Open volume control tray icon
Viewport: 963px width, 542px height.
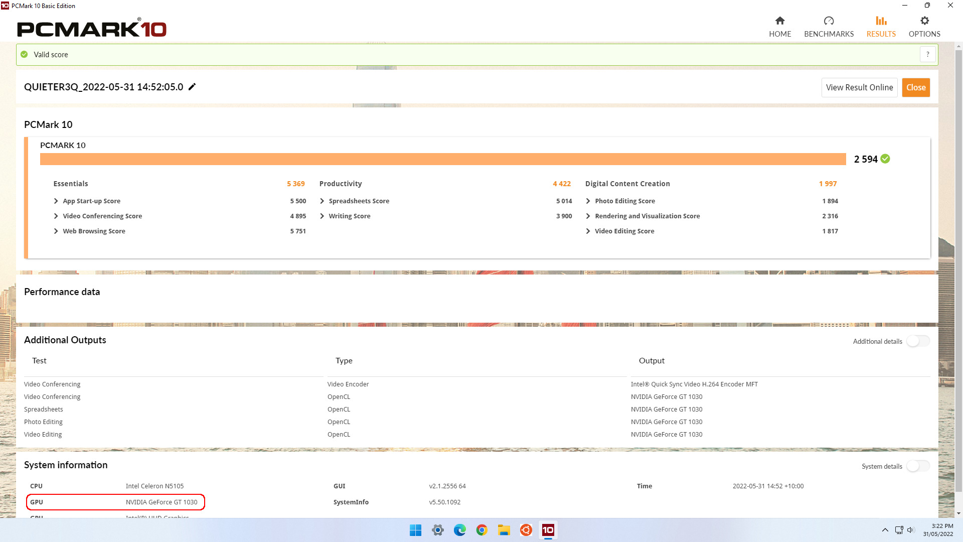click(x=911, y=530)
